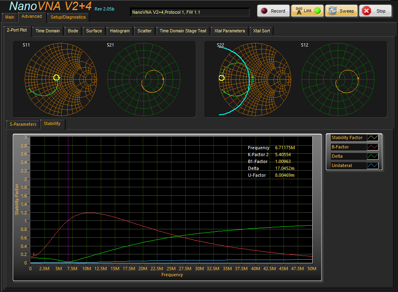
Task: Click the Stability Factor legend label
Action: point(347,138)
